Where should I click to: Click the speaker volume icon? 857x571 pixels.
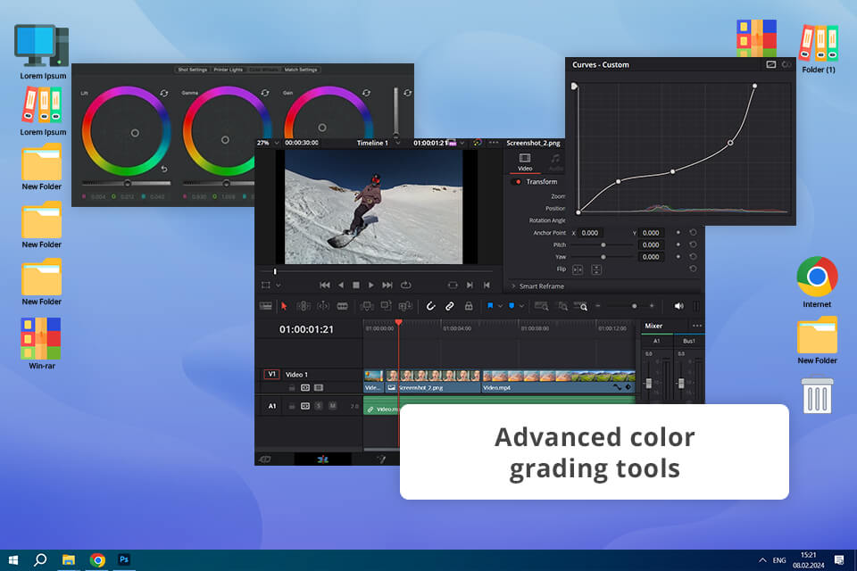coord(678,306)
